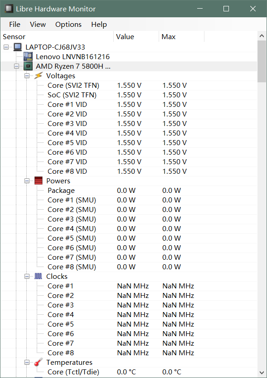Open the Options menu
The height and width of the screenshot is (378, 267).
68,25
